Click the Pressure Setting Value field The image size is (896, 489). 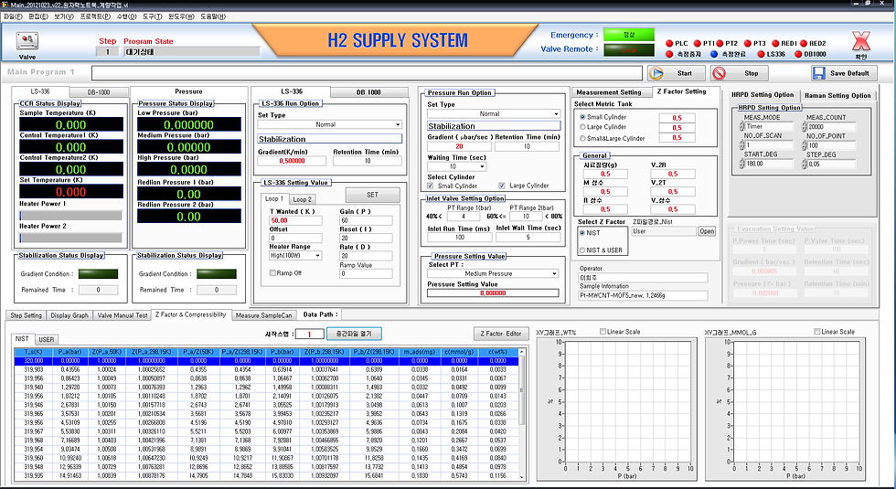(x=493, y=293)
